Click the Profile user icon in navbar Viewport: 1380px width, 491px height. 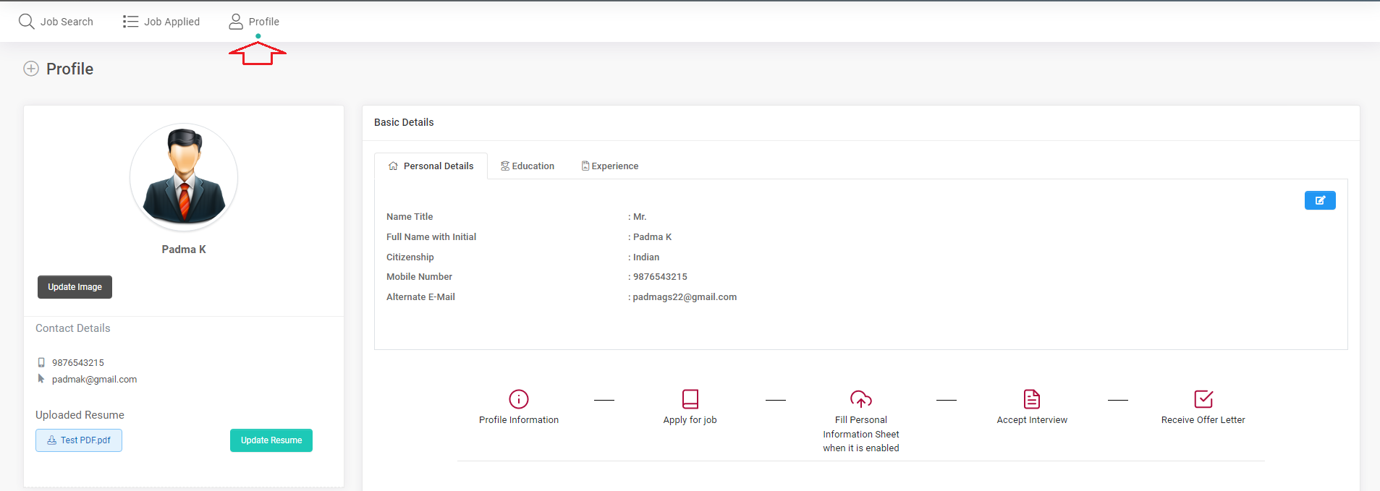coord(236,22)
